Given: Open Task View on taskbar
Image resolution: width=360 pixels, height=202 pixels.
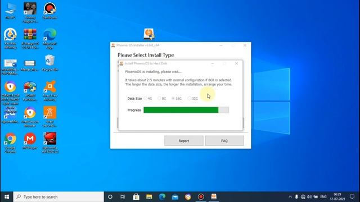Looking at the screenshot, I should pos(123,197).
